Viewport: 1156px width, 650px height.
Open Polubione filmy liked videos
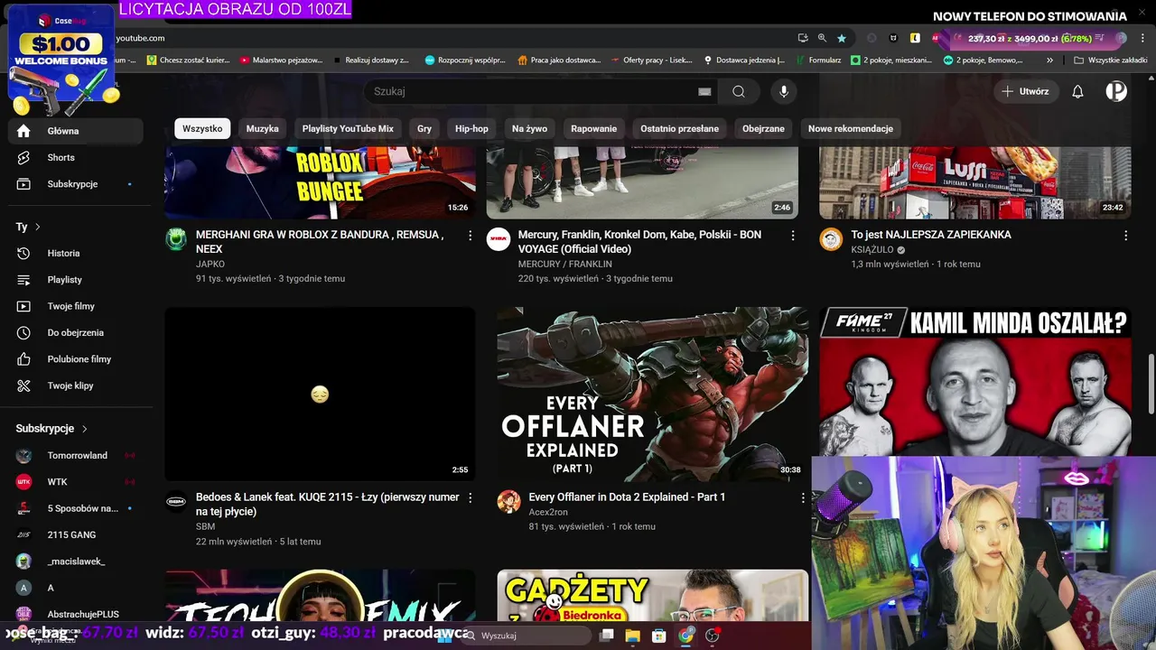[x=76, y=359]
